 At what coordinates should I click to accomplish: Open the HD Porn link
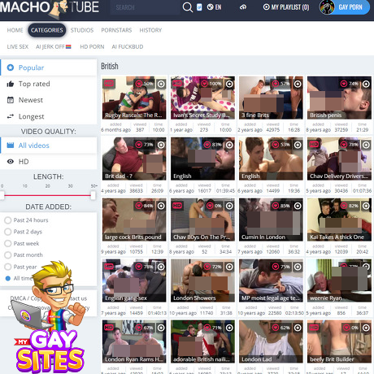92,46
